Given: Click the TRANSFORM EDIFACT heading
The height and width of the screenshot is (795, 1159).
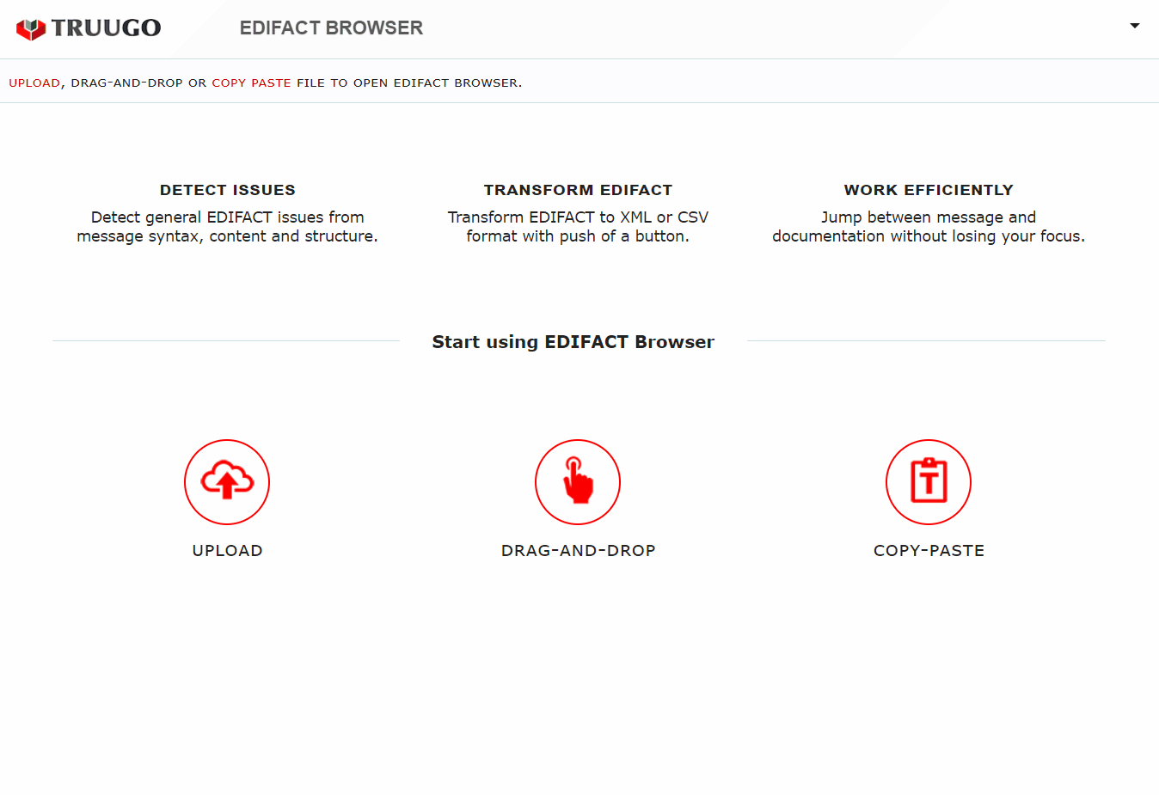Looking at the screenshot, I should point(578,190).
